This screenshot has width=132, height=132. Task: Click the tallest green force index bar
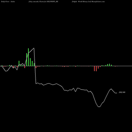pyautogui.click(x=29, y=57)
